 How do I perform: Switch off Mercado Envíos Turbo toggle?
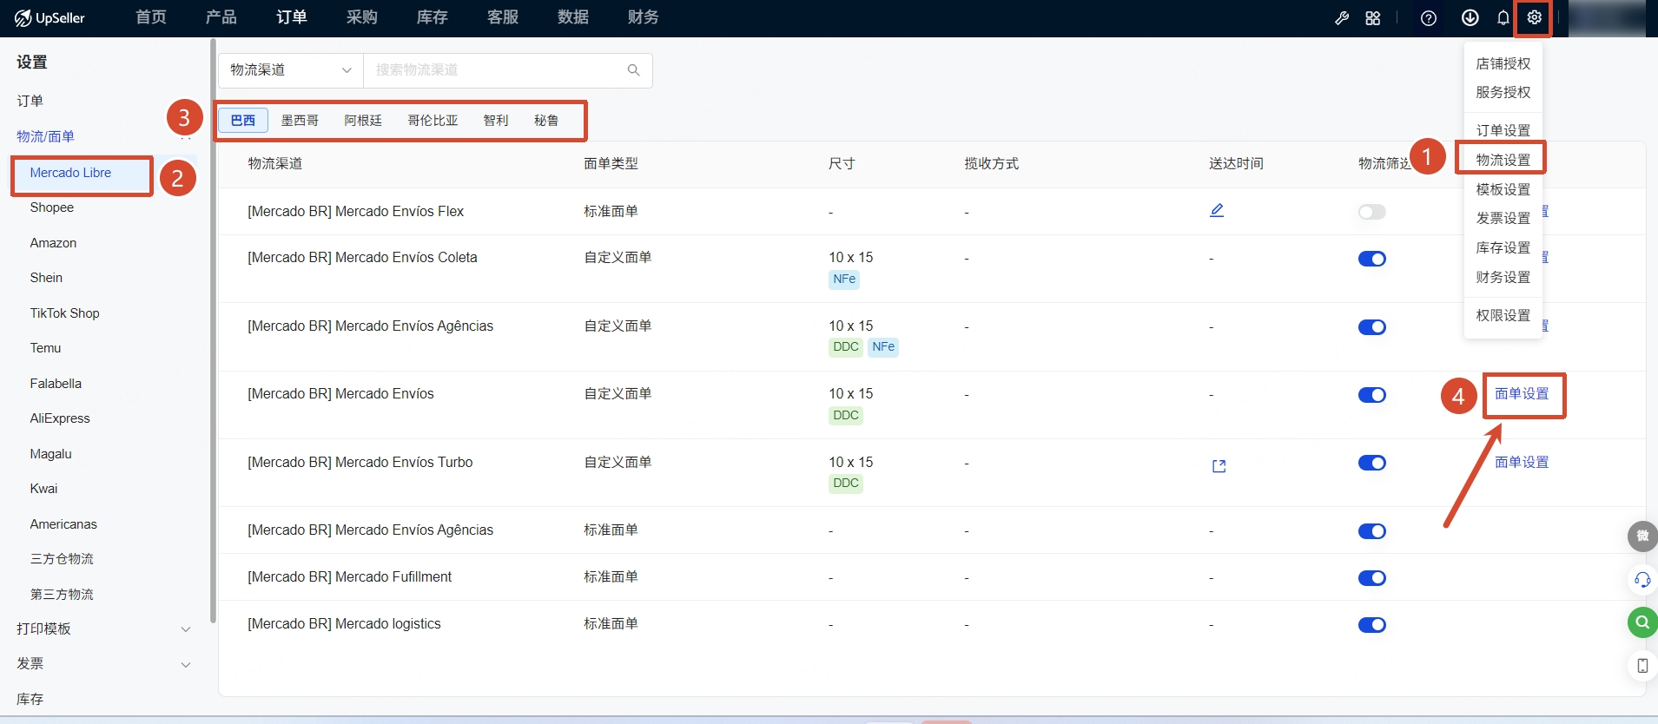[x=1372, y=463]
